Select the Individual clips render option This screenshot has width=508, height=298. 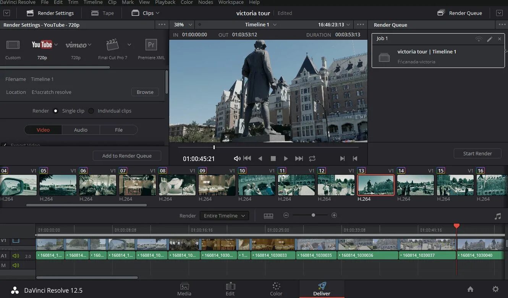click(91, 111)
